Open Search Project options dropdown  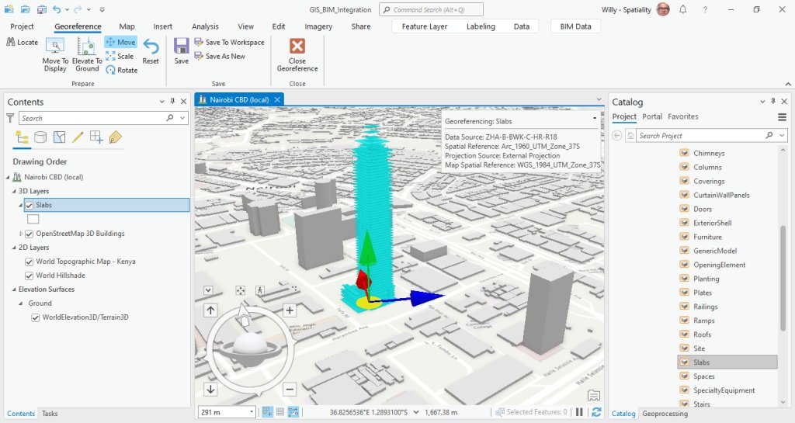click(783, 135)
